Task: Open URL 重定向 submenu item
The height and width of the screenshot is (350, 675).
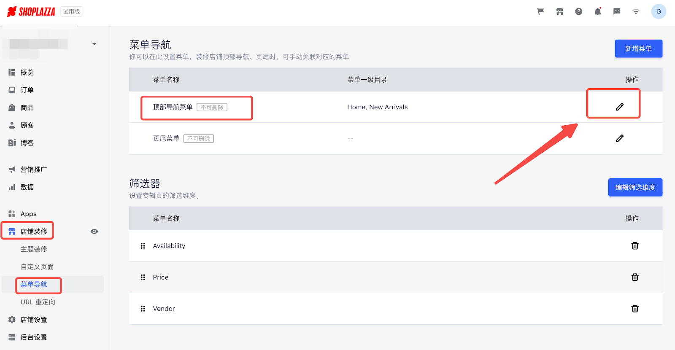Action: (38, 302)
